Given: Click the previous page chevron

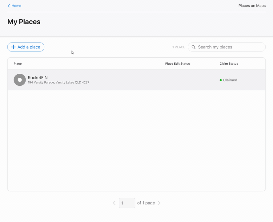Looking at the screenshot, I should [x=114, y=203].
